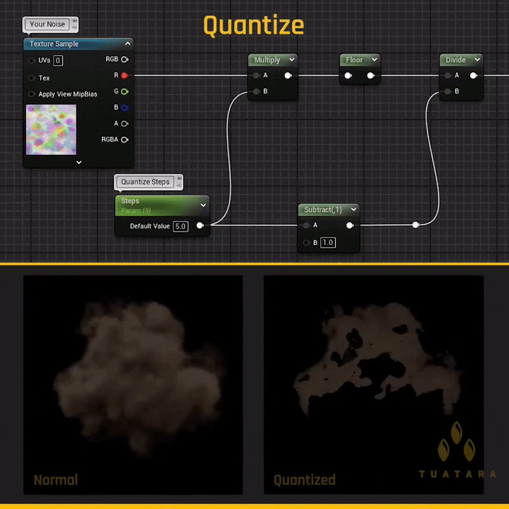
Task: Click Multiply node's B input pin
Action: pos(256,92)
